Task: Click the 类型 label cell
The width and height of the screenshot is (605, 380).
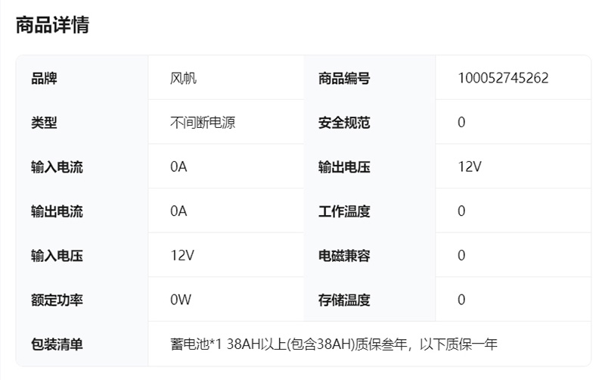Action: click(x=44, y=123)
